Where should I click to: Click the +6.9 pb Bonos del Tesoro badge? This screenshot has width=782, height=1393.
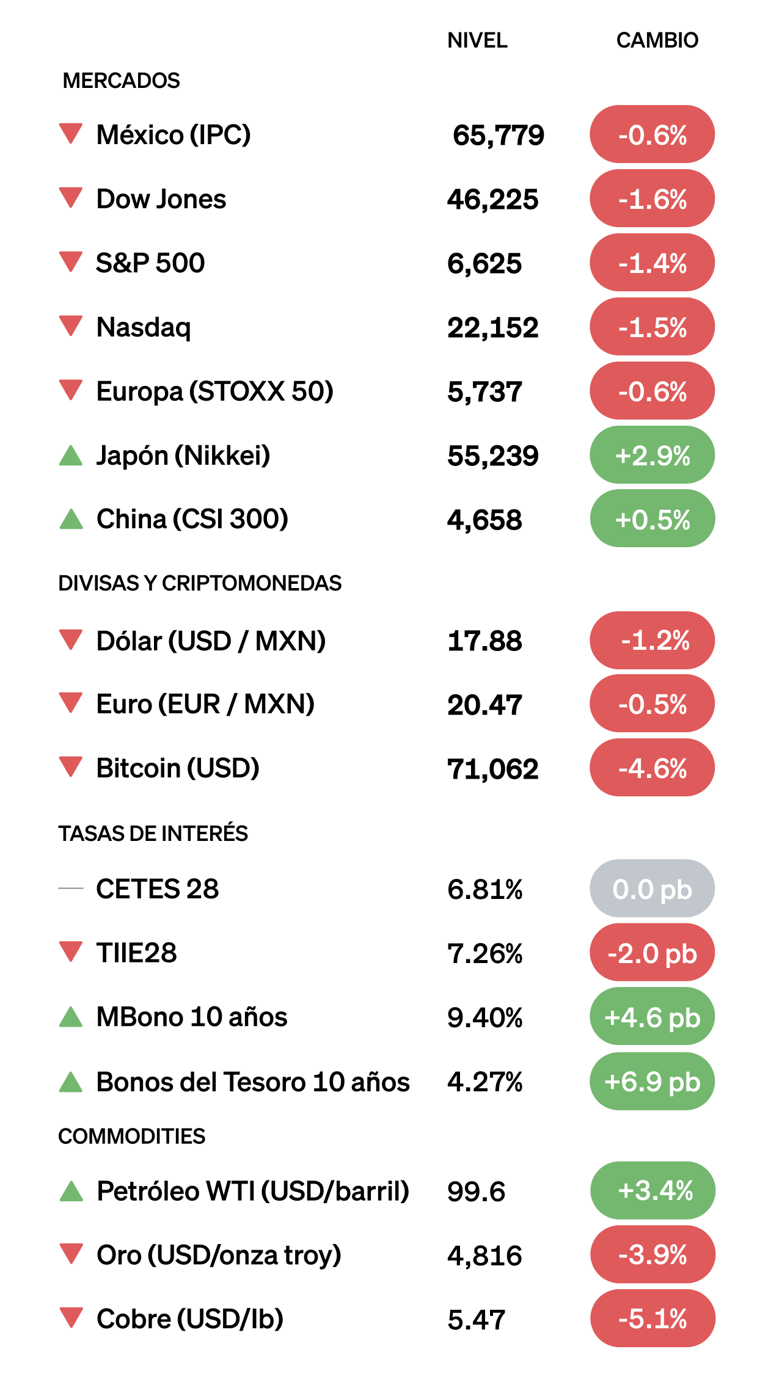652,1082
